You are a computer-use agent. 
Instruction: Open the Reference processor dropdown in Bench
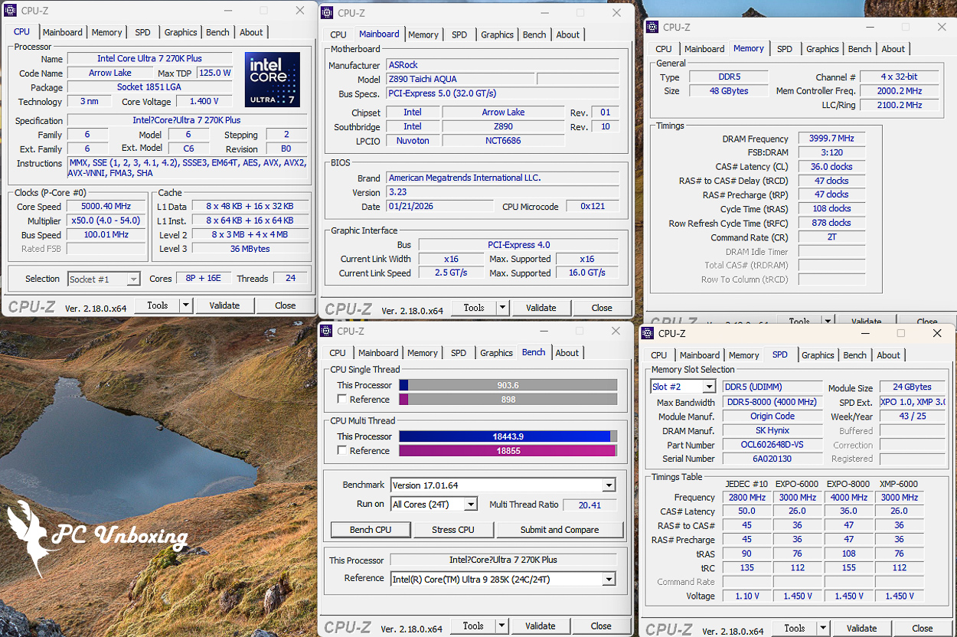tap(608, 580)
